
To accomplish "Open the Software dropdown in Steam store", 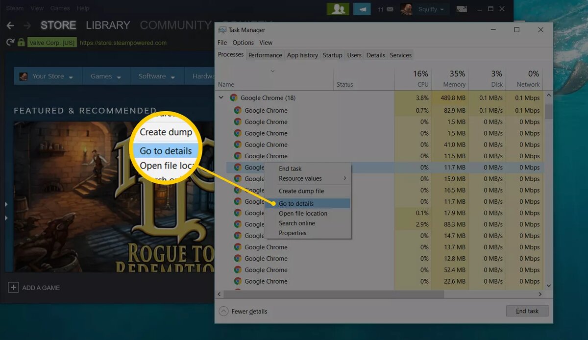I will (157, 76).
